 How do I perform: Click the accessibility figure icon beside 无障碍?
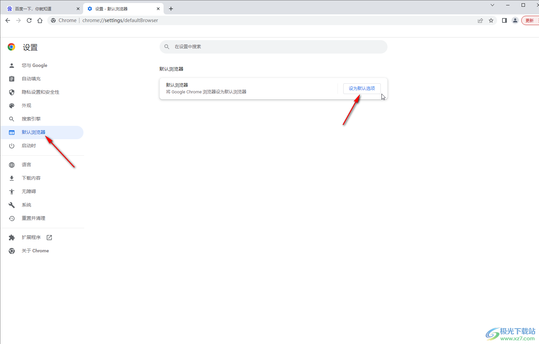point(12,192)
